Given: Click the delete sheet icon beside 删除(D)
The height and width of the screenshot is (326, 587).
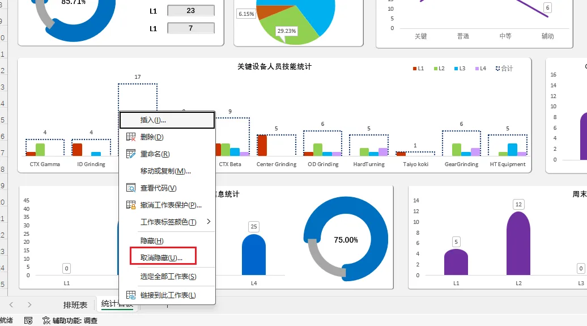Looking at the screenshot, I should [131, 137].
